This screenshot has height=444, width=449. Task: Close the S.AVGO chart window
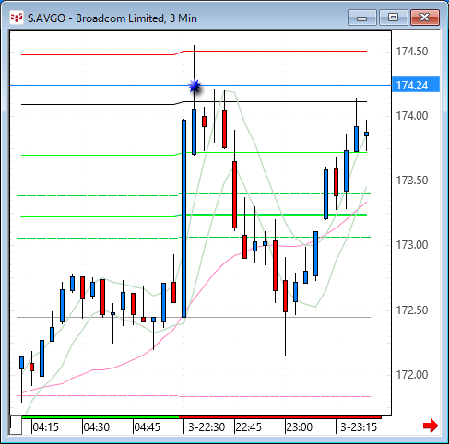[424, 18]
